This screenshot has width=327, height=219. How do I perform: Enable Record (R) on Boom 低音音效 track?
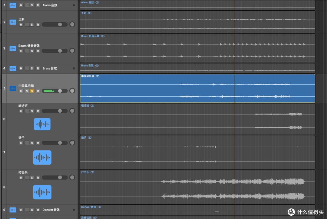click(38, 51)
